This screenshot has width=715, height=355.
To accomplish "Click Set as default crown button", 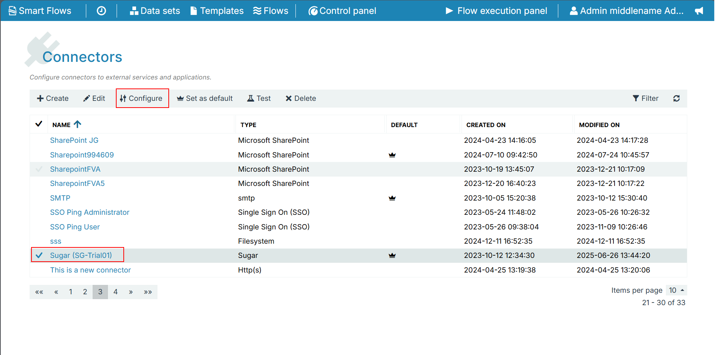I will coord(205,99).
